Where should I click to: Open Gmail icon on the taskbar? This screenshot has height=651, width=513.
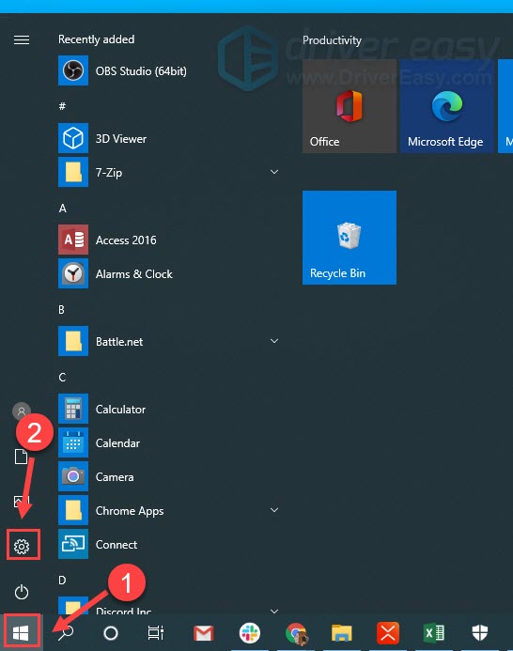[x=204, y=633]
